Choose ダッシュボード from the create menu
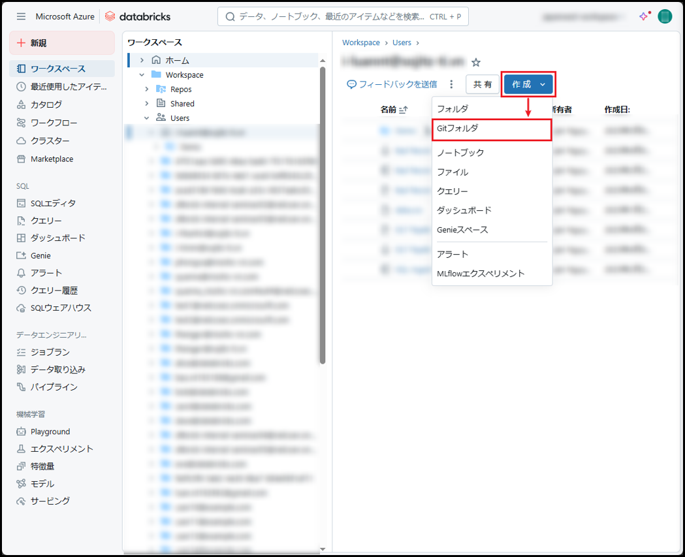Viewport: 685px width, 557px height. (492, 210)
